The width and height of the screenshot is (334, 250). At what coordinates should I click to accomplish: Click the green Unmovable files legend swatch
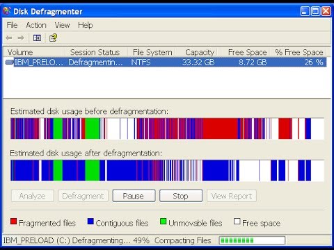pos(164,222)
